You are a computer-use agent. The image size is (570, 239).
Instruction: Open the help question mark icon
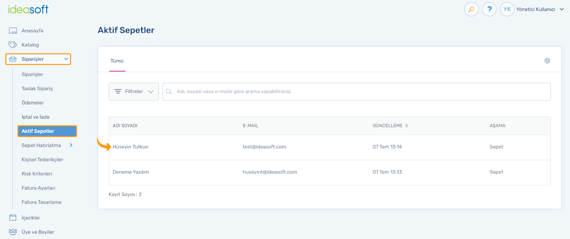(489, 9)
